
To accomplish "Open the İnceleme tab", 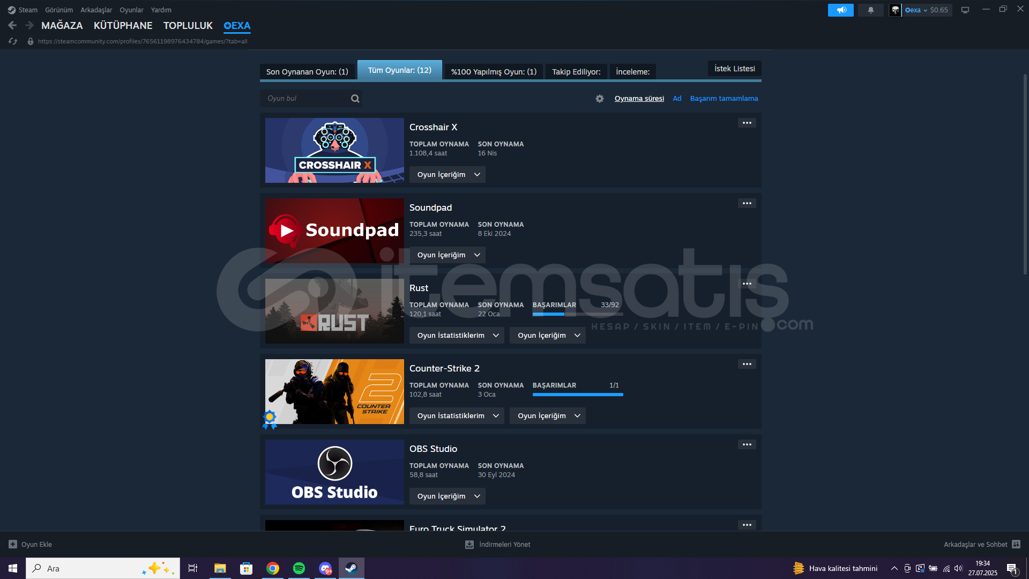I will click(x=632, y=72).
